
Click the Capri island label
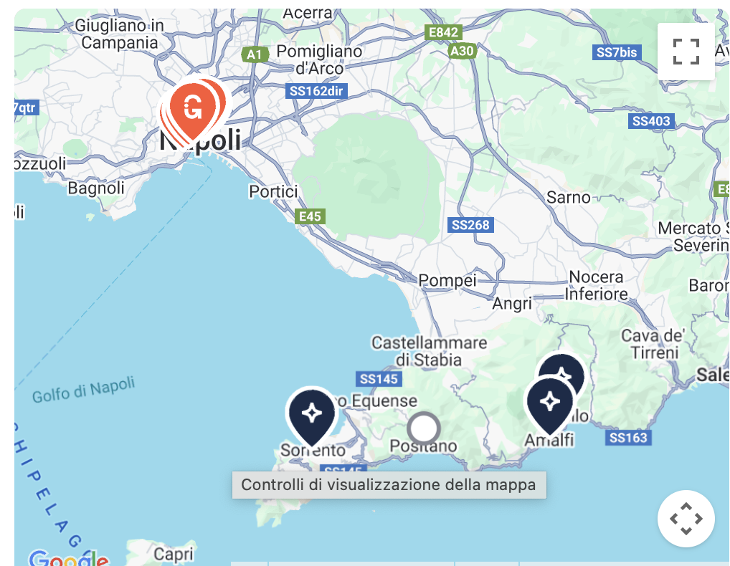174,554
